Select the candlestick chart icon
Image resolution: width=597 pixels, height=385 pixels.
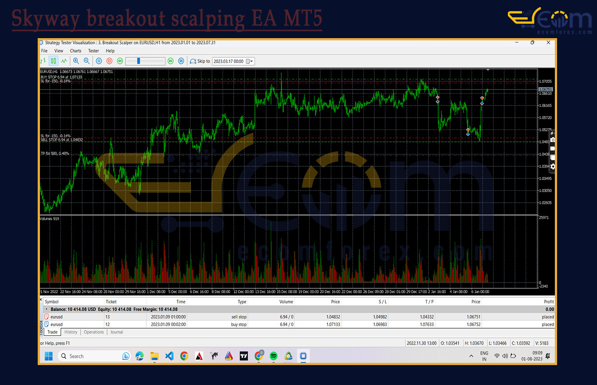coord(53,61)
